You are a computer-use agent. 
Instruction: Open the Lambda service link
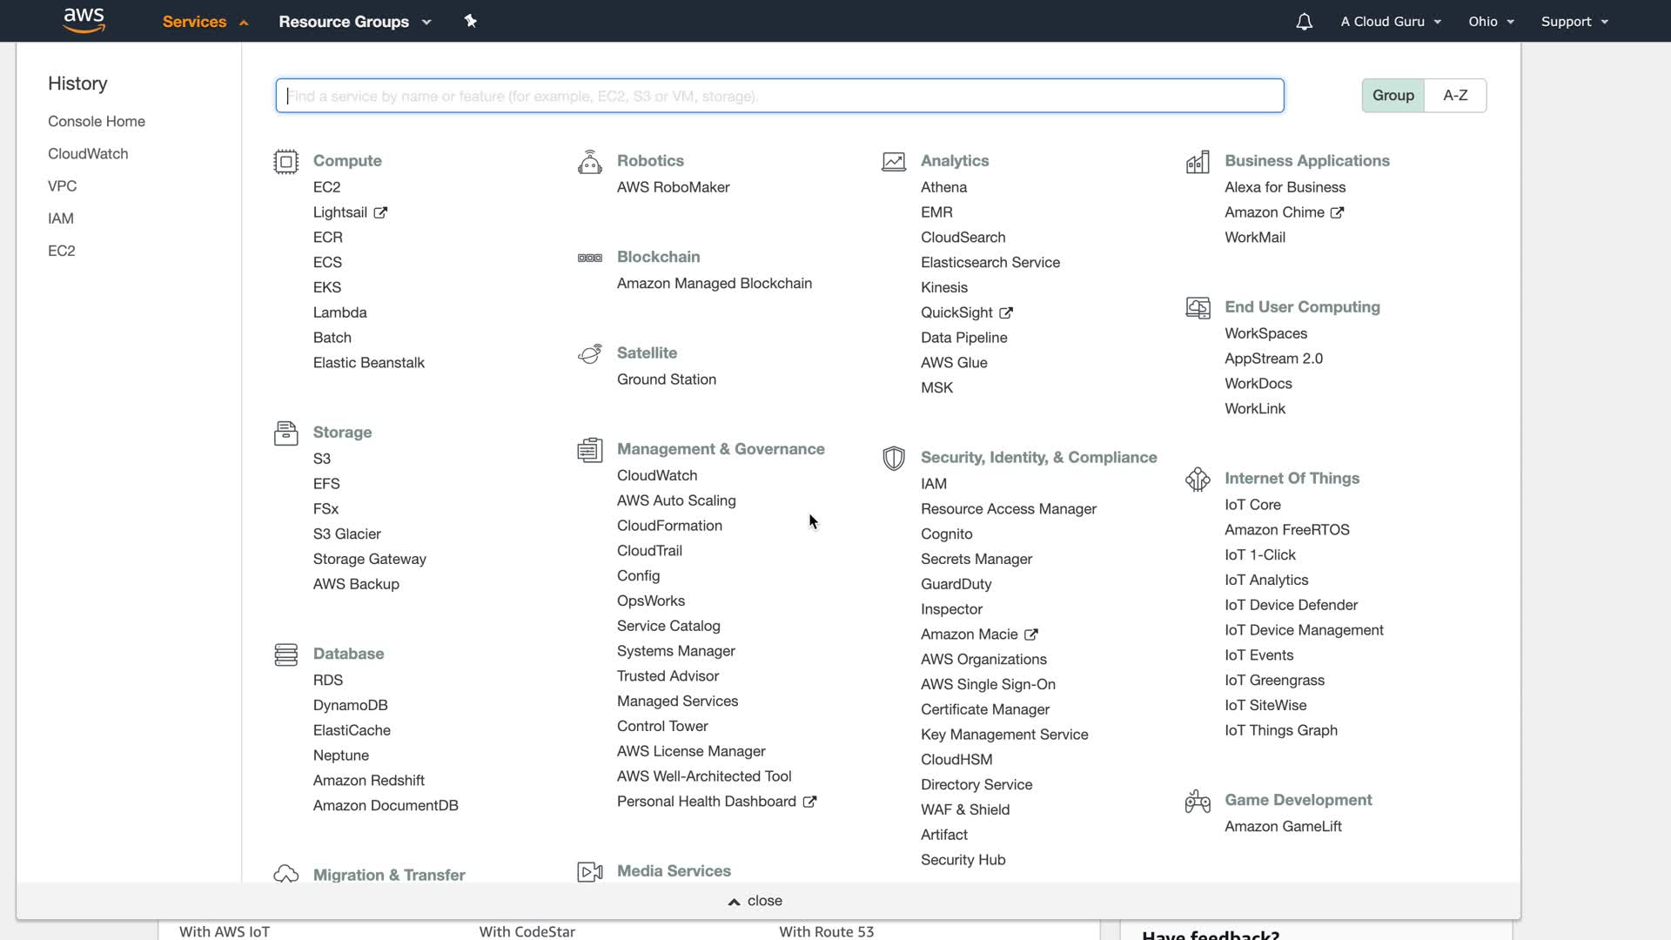click(x=339, y=312)
